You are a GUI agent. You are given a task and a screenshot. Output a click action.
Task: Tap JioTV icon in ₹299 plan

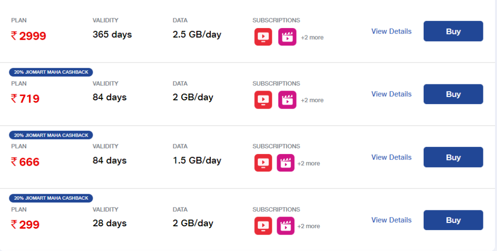coord(263,226)
